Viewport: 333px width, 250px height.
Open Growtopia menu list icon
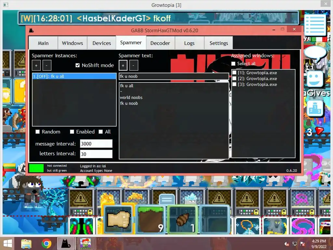(x=315, y=25)
